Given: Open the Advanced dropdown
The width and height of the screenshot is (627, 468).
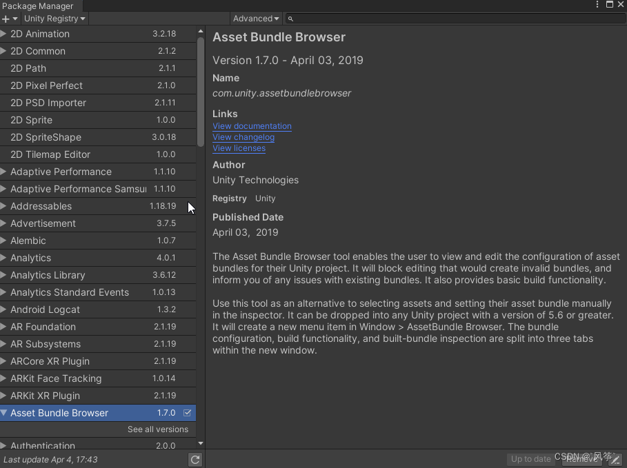Looking at the screenshot, I should point(255,19).
